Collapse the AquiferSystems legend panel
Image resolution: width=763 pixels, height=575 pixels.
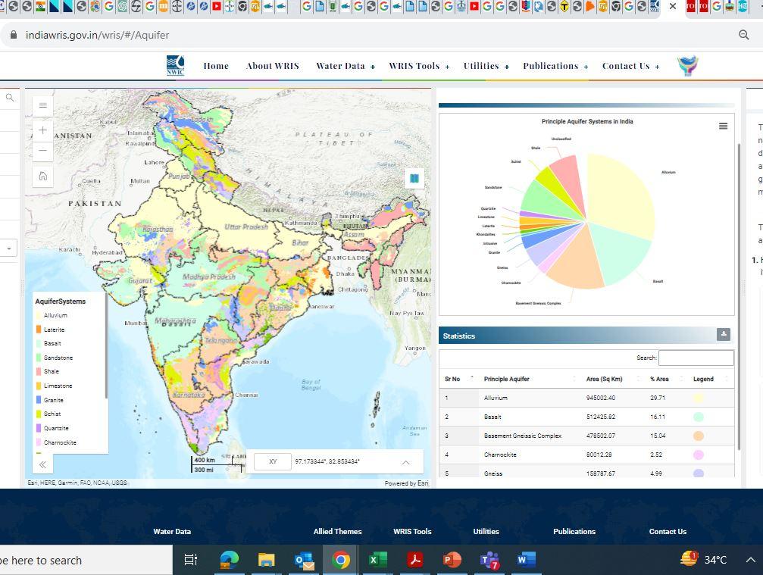[x=42, y=464]
